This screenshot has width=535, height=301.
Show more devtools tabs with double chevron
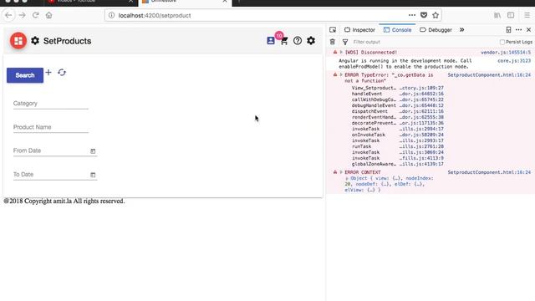pyautogui.click(x=461, y=30)
